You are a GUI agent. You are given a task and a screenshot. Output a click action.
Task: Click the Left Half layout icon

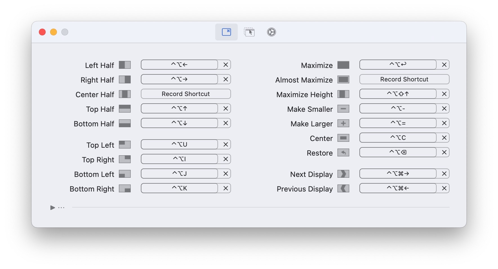pyautogui.click(x=124, y=65)
